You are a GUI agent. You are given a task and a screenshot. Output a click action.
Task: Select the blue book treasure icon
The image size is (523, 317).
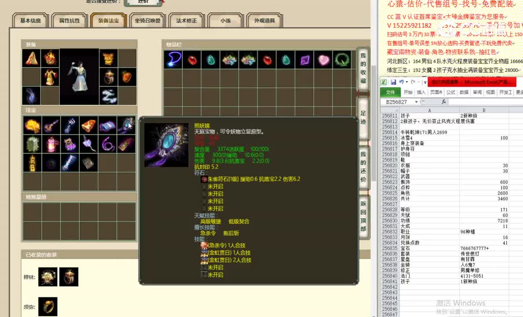tap(107, 125)
